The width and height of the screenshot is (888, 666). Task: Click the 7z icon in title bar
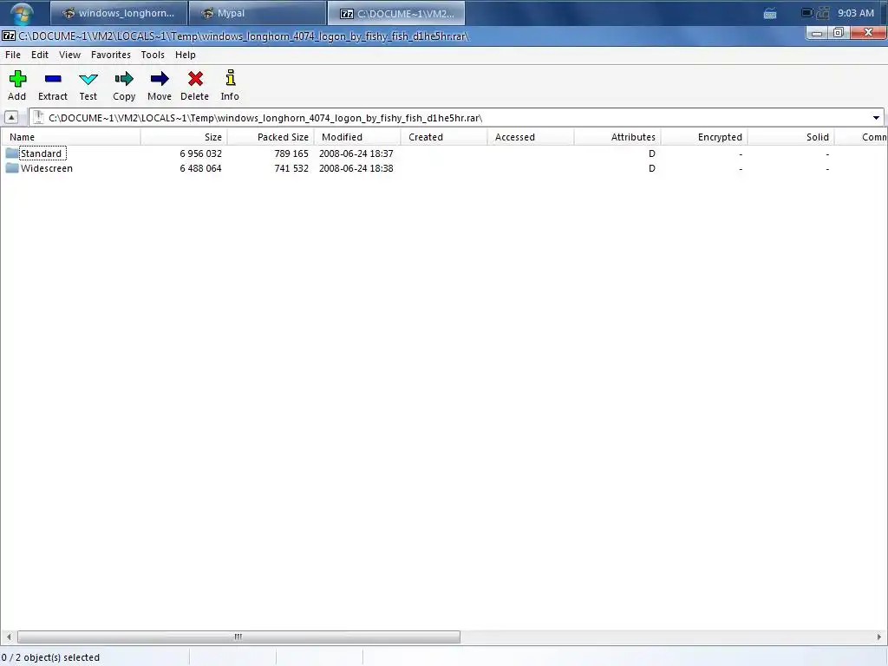[9, 36]
